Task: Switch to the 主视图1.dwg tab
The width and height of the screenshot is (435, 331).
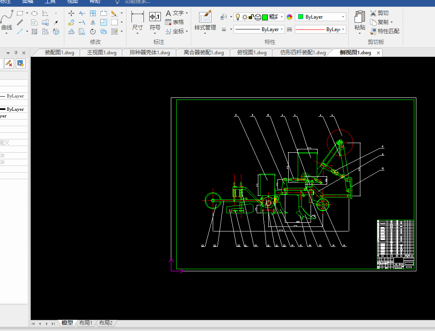Action: [x=102, y=53]
